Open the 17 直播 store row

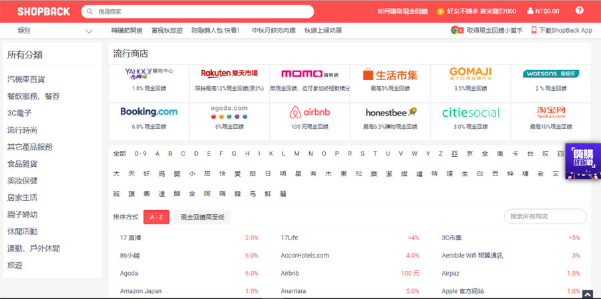[189, 238]
